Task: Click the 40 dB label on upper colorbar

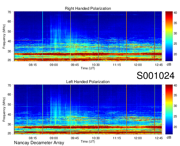Action: coord(175,13)
